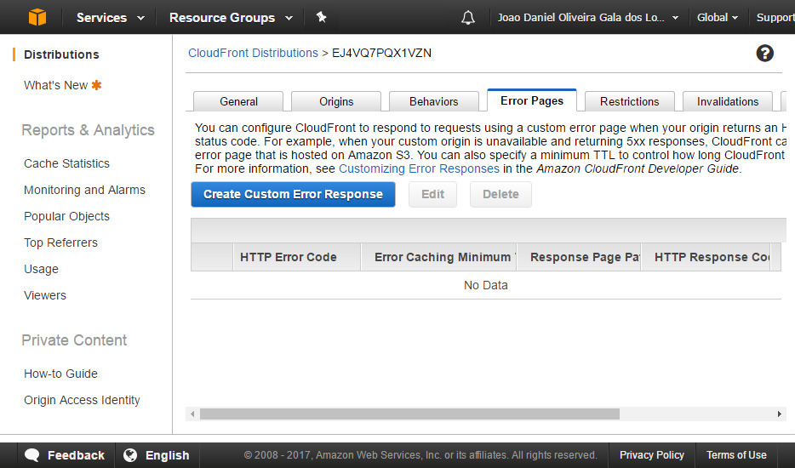Open Customizing Error Responses link
Screen dimensions: 795x468
419,168
